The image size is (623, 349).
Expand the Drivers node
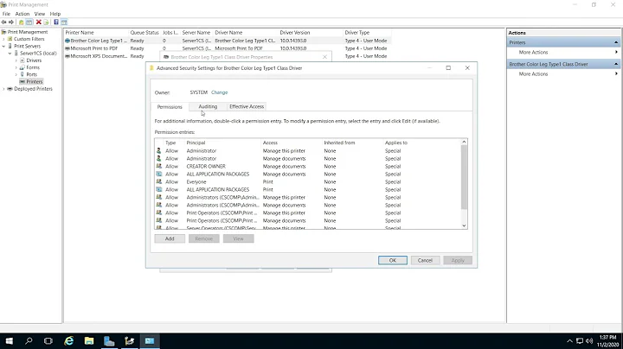pos(16,60)
